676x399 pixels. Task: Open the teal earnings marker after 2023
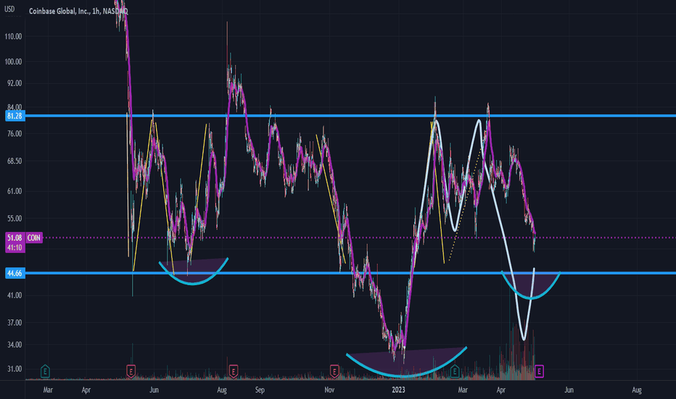pos(455,371)
